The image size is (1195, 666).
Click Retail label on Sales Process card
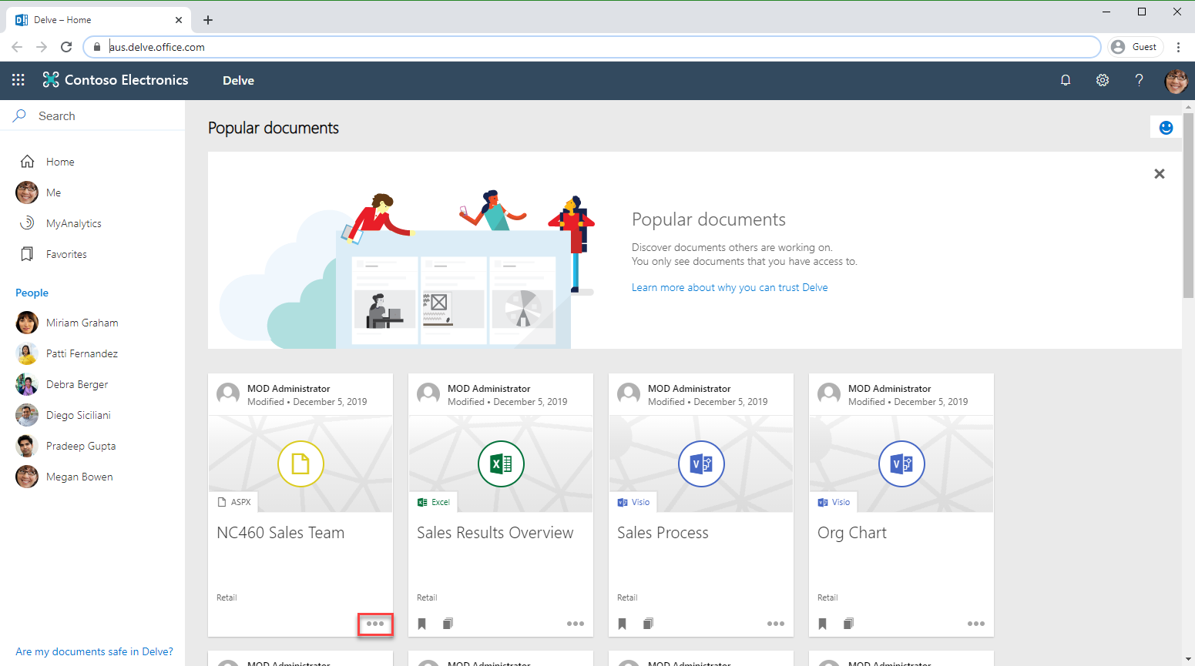coord(627,597)
